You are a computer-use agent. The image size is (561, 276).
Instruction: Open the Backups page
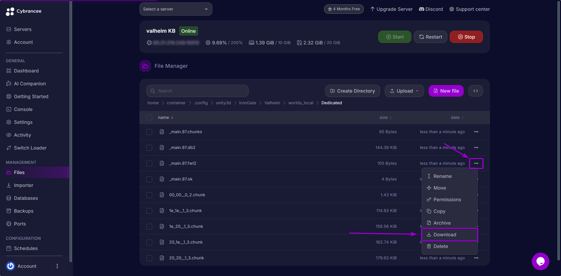20,211
